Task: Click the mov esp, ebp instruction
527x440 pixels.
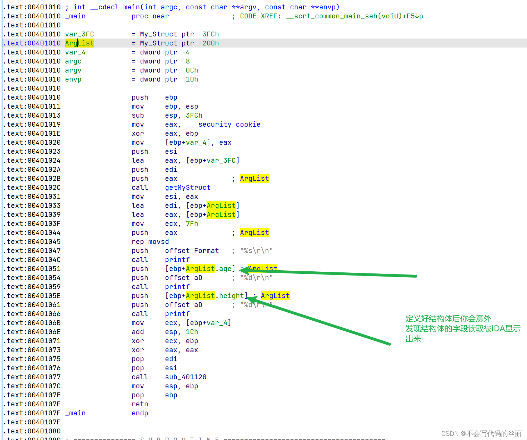Action: (x=165, y=386)
